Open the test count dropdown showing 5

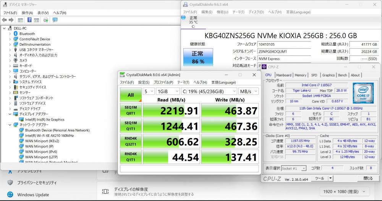pyautogui.click(x=149, y=92)
